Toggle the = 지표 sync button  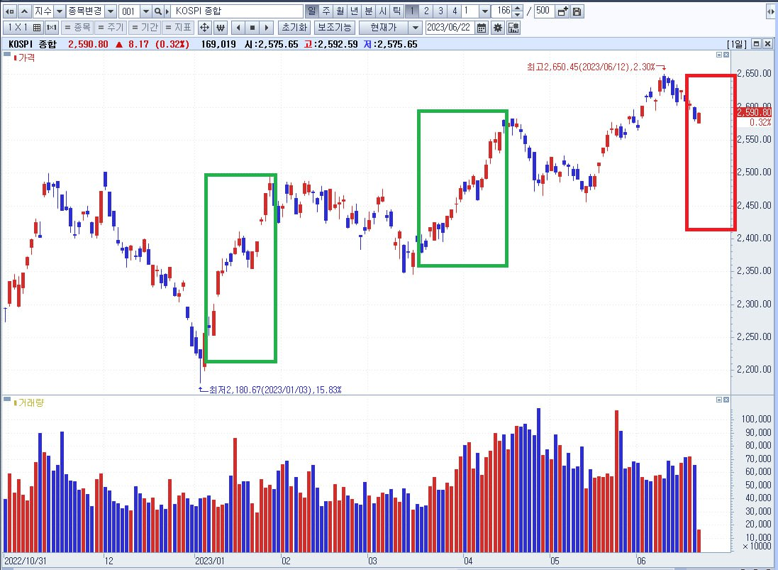click(x=178, y=27)
